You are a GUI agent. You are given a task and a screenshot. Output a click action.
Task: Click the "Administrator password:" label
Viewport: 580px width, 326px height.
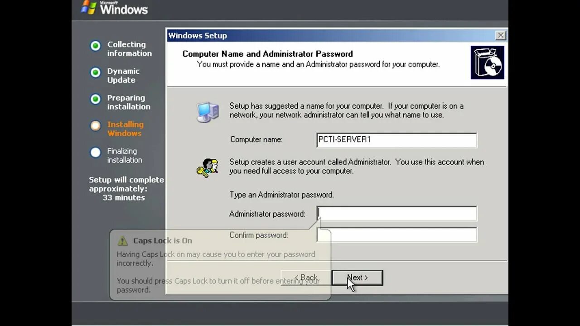pos(267,214)
